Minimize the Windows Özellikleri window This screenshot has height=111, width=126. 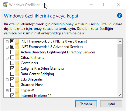pyautogui.click(x=91, y=5)
